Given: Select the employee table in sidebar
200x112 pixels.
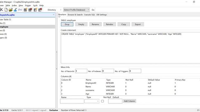Looking at the screenshot, I should click(x=27, y=27).
